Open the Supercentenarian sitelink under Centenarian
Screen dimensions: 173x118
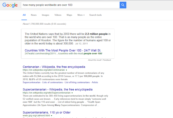(32, 82)
